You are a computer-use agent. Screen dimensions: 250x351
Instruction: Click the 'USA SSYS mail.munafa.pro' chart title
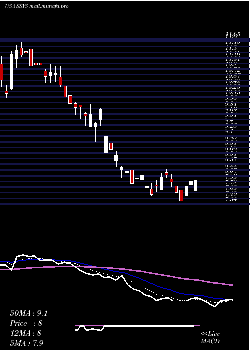[37, 6]
